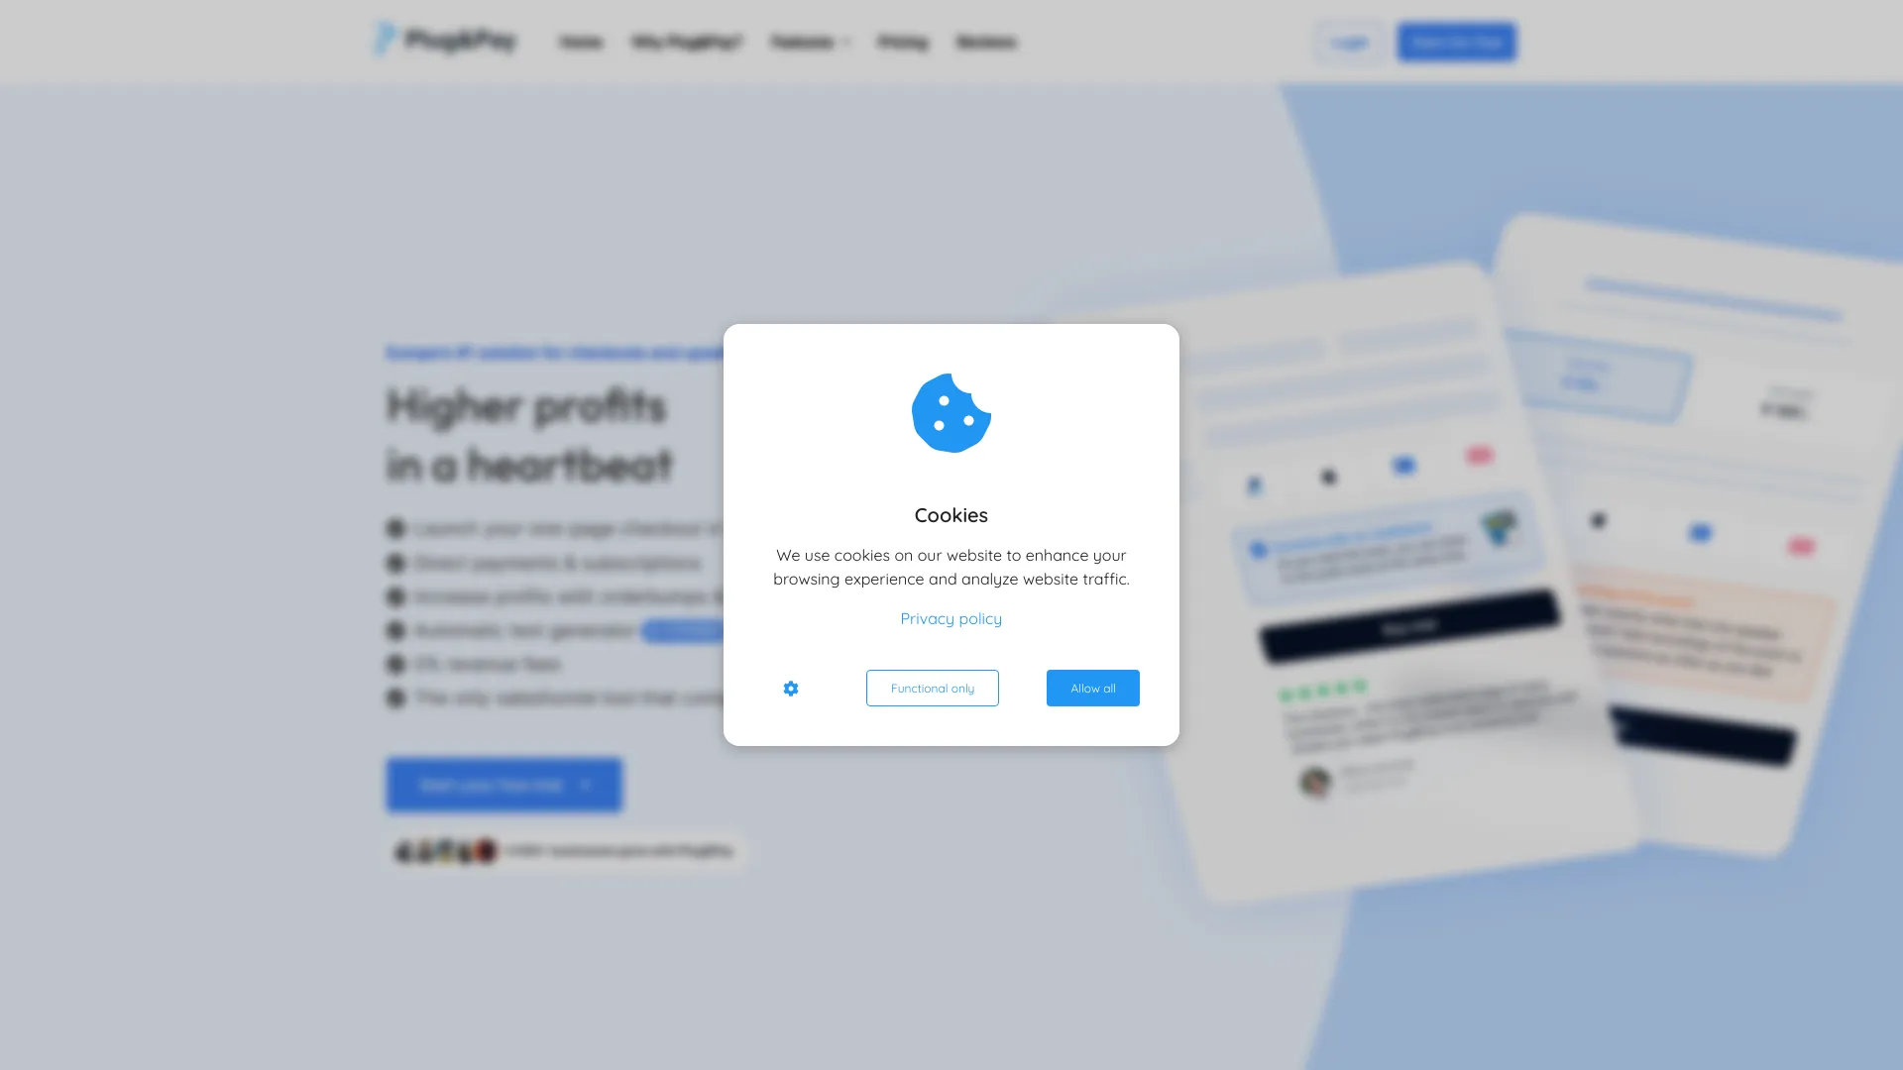Click the PlugPay logo icon

[381, 41]
